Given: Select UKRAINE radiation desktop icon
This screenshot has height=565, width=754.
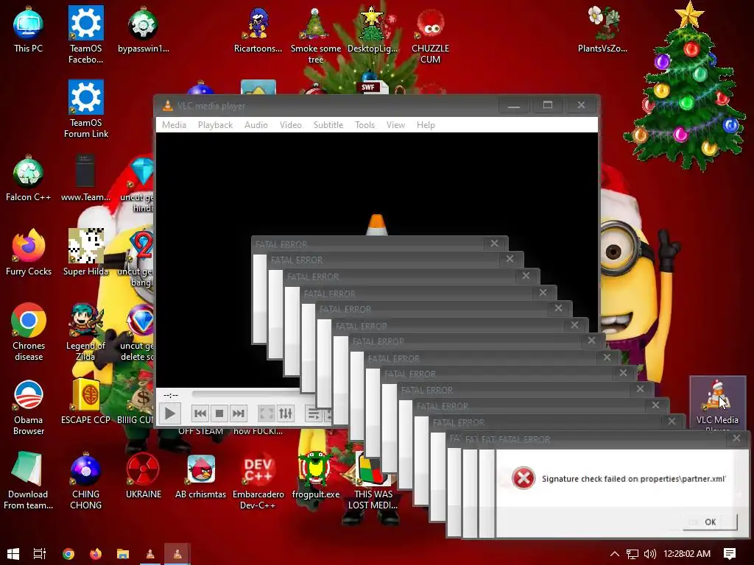Looking at the screenshot, I should 144,476.
